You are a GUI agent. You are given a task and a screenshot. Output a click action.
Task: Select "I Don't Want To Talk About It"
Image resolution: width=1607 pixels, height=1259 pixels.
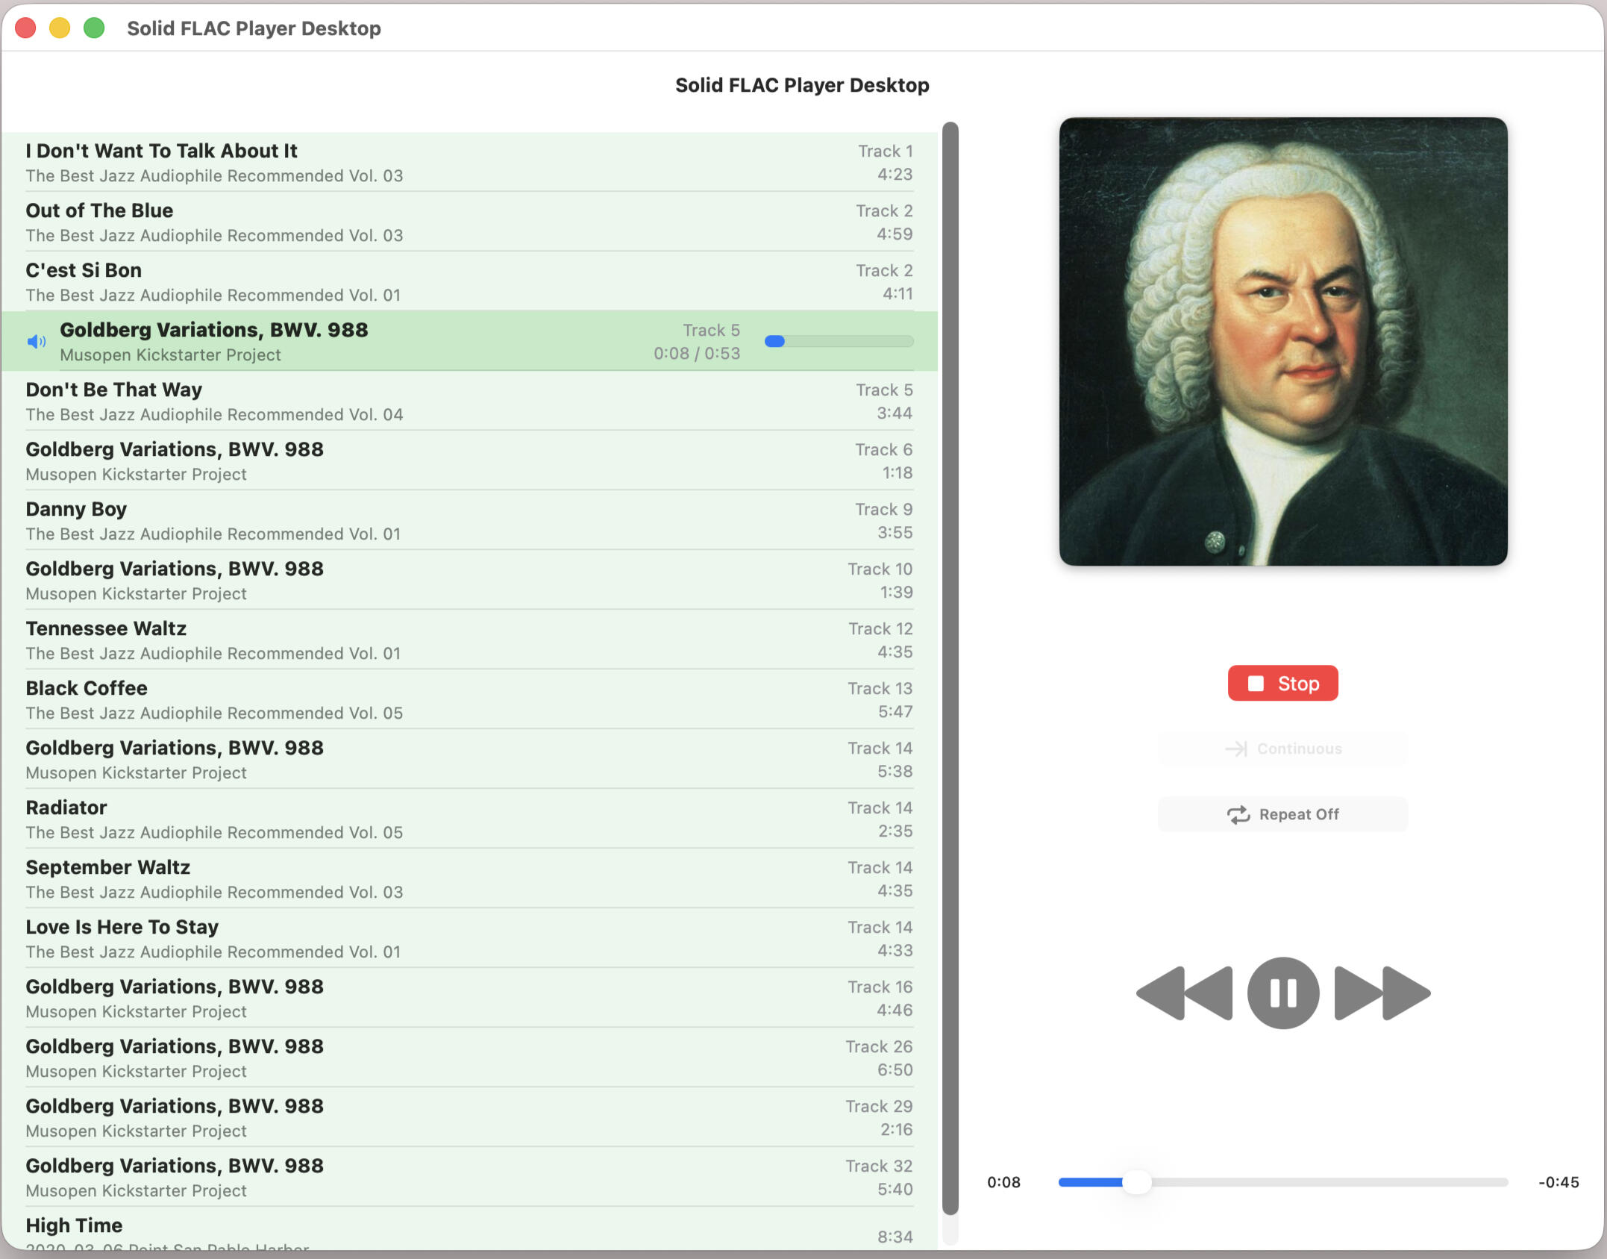click(x=469, y=162)
